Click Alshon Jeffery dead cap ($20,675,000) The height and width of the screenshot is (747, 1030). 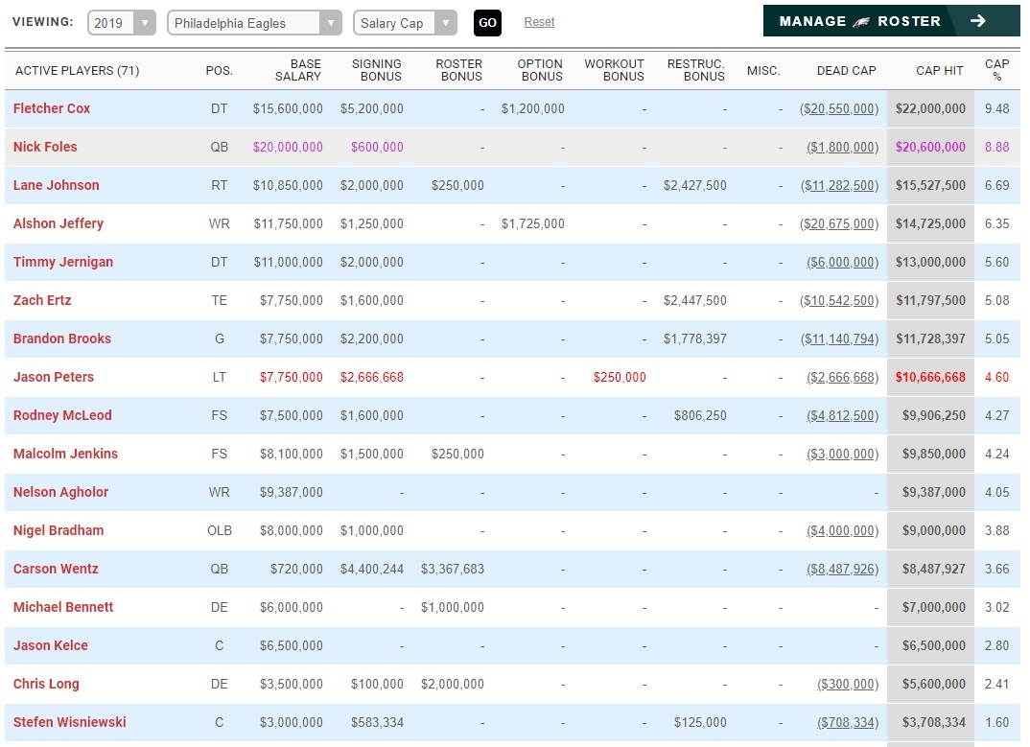839,224
